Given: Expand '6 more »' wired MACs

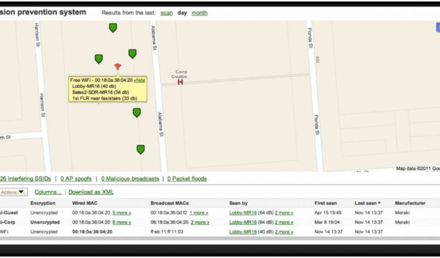Looking at the screenshot, I should coord(122,222).
